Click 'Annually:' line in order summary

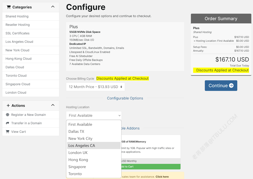[221, 51]
